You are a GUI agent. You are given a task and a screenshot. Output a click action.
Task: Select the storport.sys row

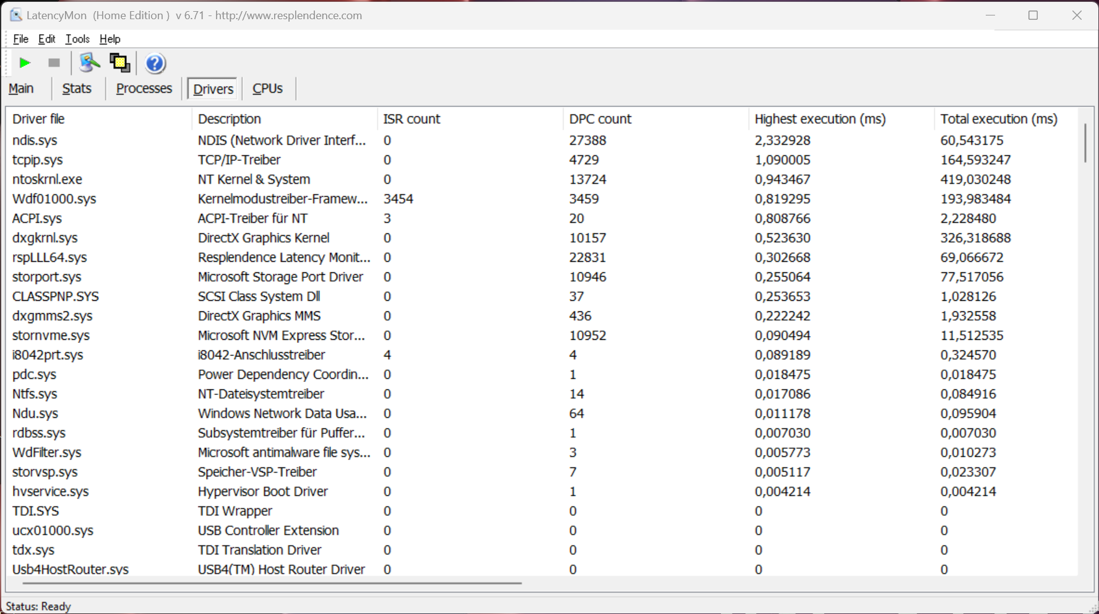542,277
